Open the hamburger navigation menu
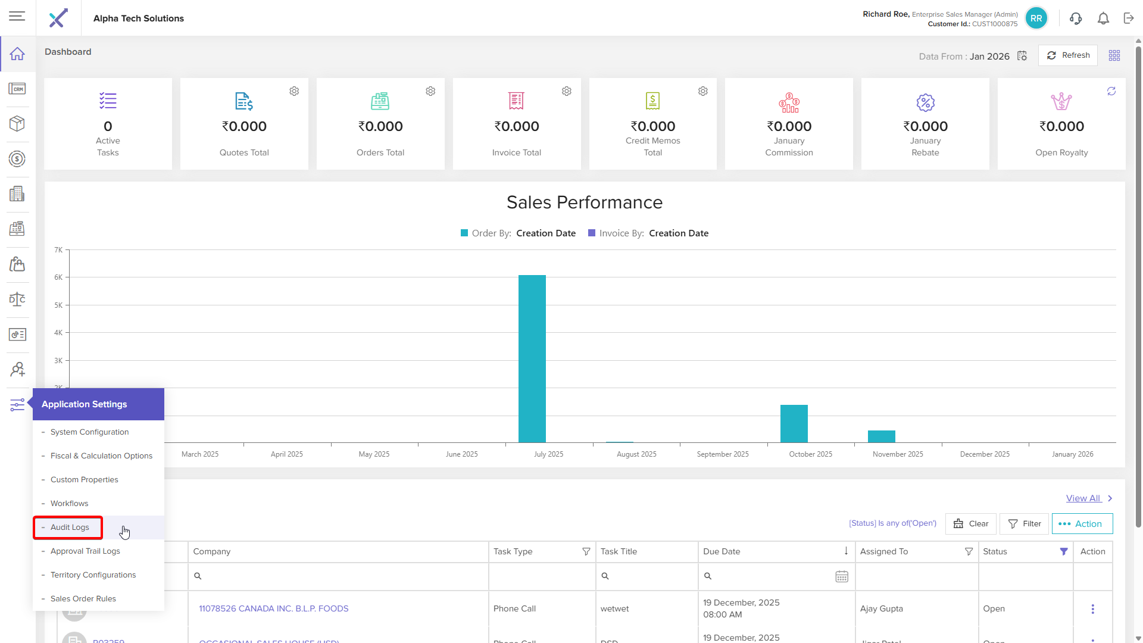Image resolution: width=1143 pixels, height=643 pixels. click(x=17, y=16)
